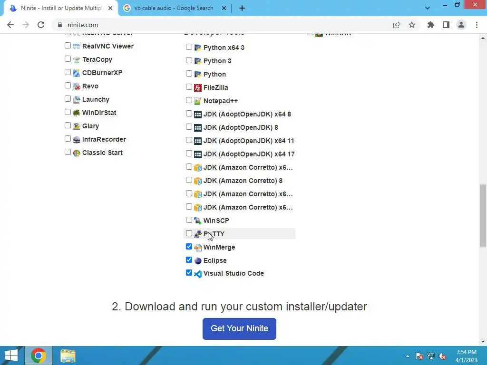The image size is (487, 365).
Task: Check the Classic Start checkbox
Action: coord(68,152)
